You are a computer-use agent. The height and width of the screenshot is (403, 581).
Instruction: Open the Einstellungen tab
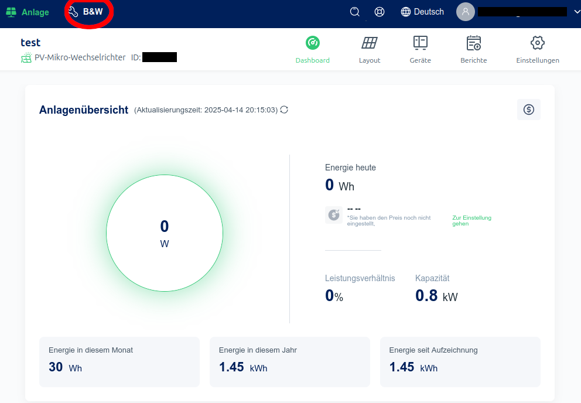tap(537, 50)
